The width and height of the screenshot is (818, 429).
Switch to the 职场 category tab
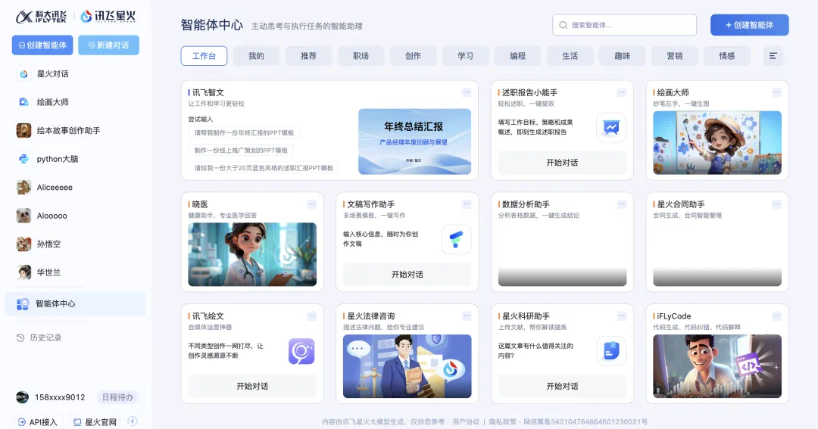click(361, 56)
